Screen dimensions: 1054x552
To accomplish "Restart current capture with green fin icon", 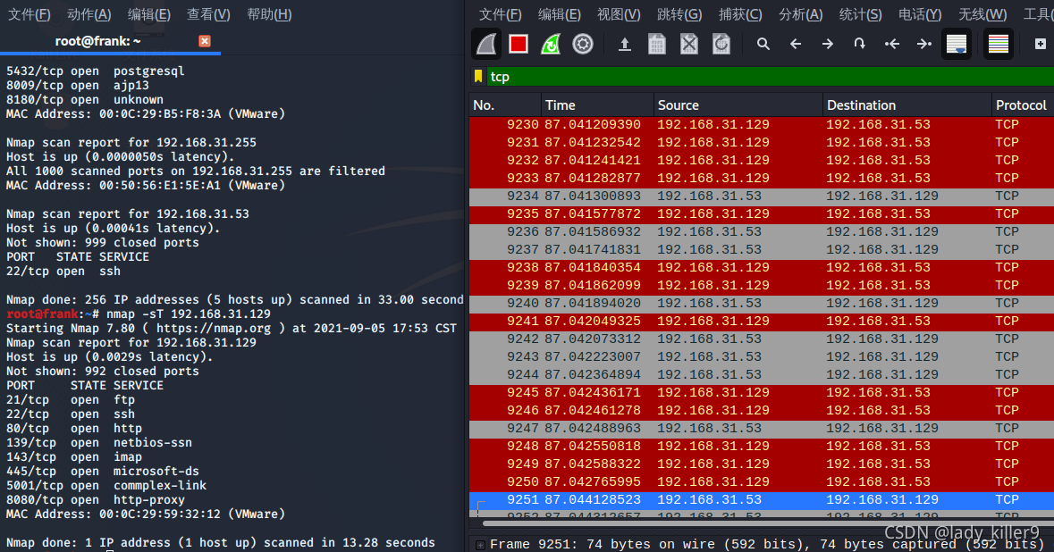I will pyautogui.click(x=551, y=45).
